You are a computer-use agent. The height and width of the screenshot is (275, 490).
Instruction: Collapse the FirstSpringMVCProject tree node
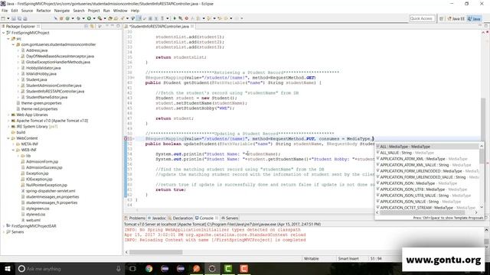click(3, 33)
